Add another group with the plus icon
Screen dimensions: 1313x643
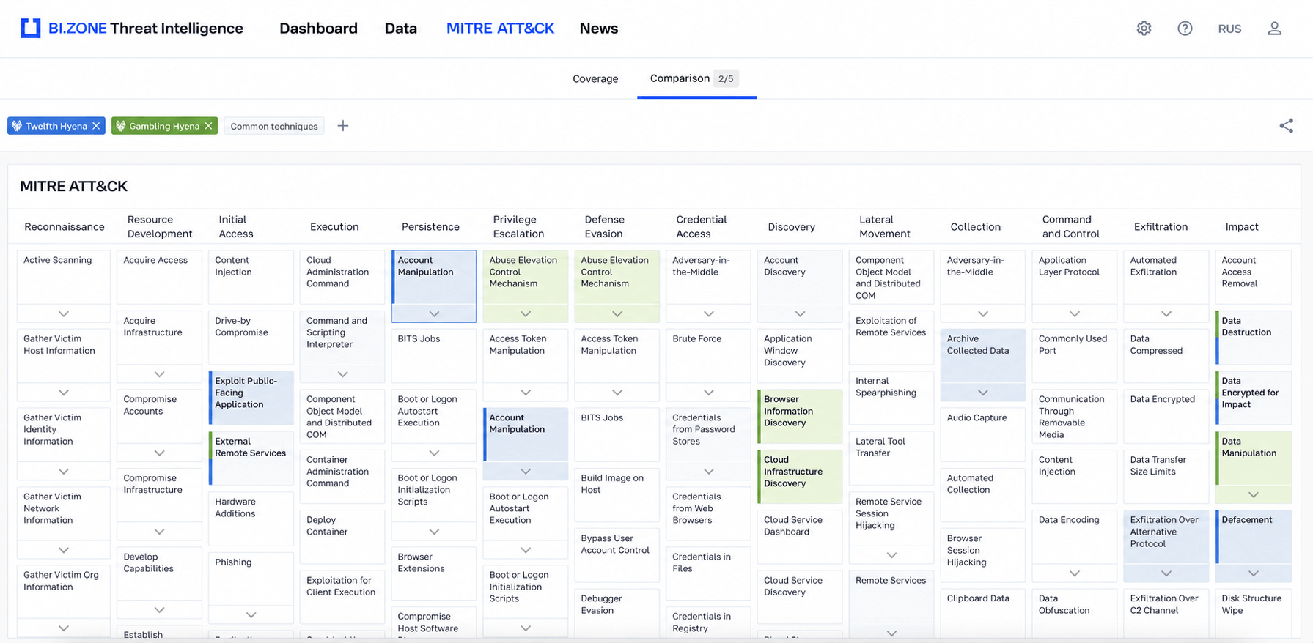(342, 126)
